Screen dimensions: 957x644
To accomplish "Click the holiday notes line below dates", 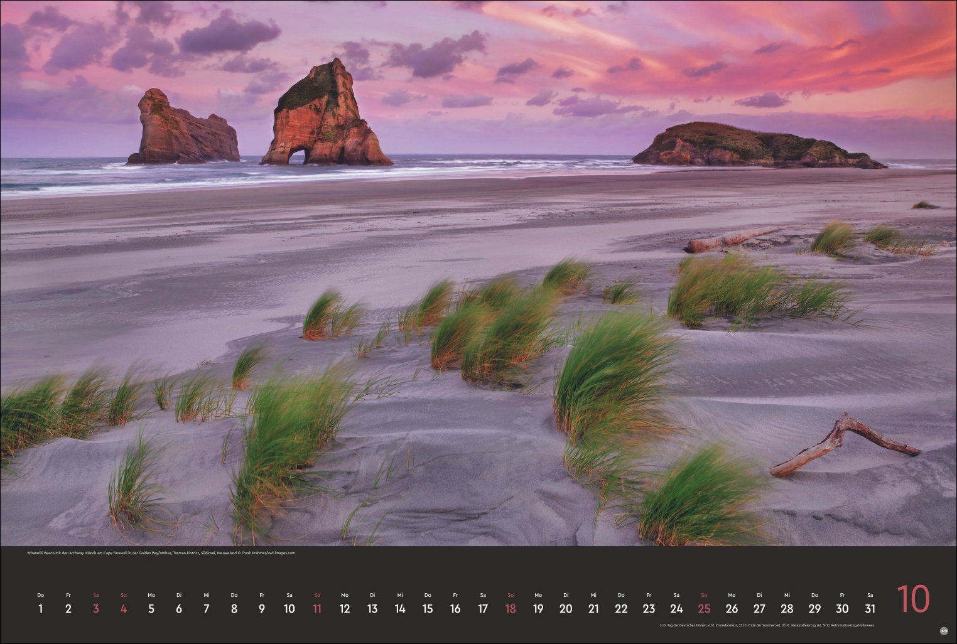I will [x=766, y=625].
